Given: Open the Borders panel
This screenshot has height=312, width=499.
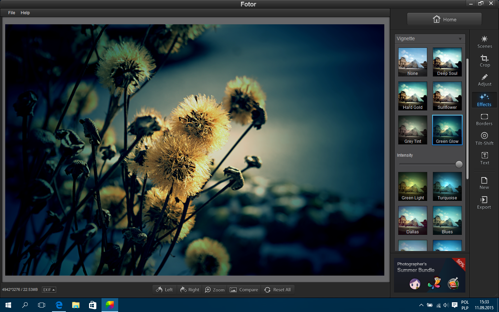Looking at the screenshot, I should [x=484, y=120].
